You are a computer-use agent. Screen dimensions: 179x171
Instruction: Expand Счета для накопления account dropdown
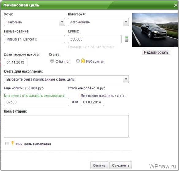(x=67, y=79)
